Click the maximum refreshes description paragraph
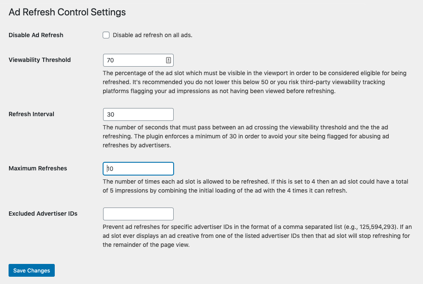This screenshot has width=423, height=284. point(255,186)
